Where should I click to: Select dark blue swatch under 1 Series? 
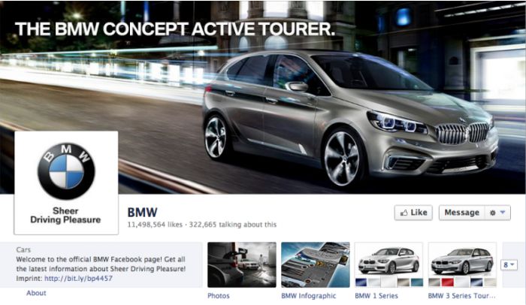point(361,282)
